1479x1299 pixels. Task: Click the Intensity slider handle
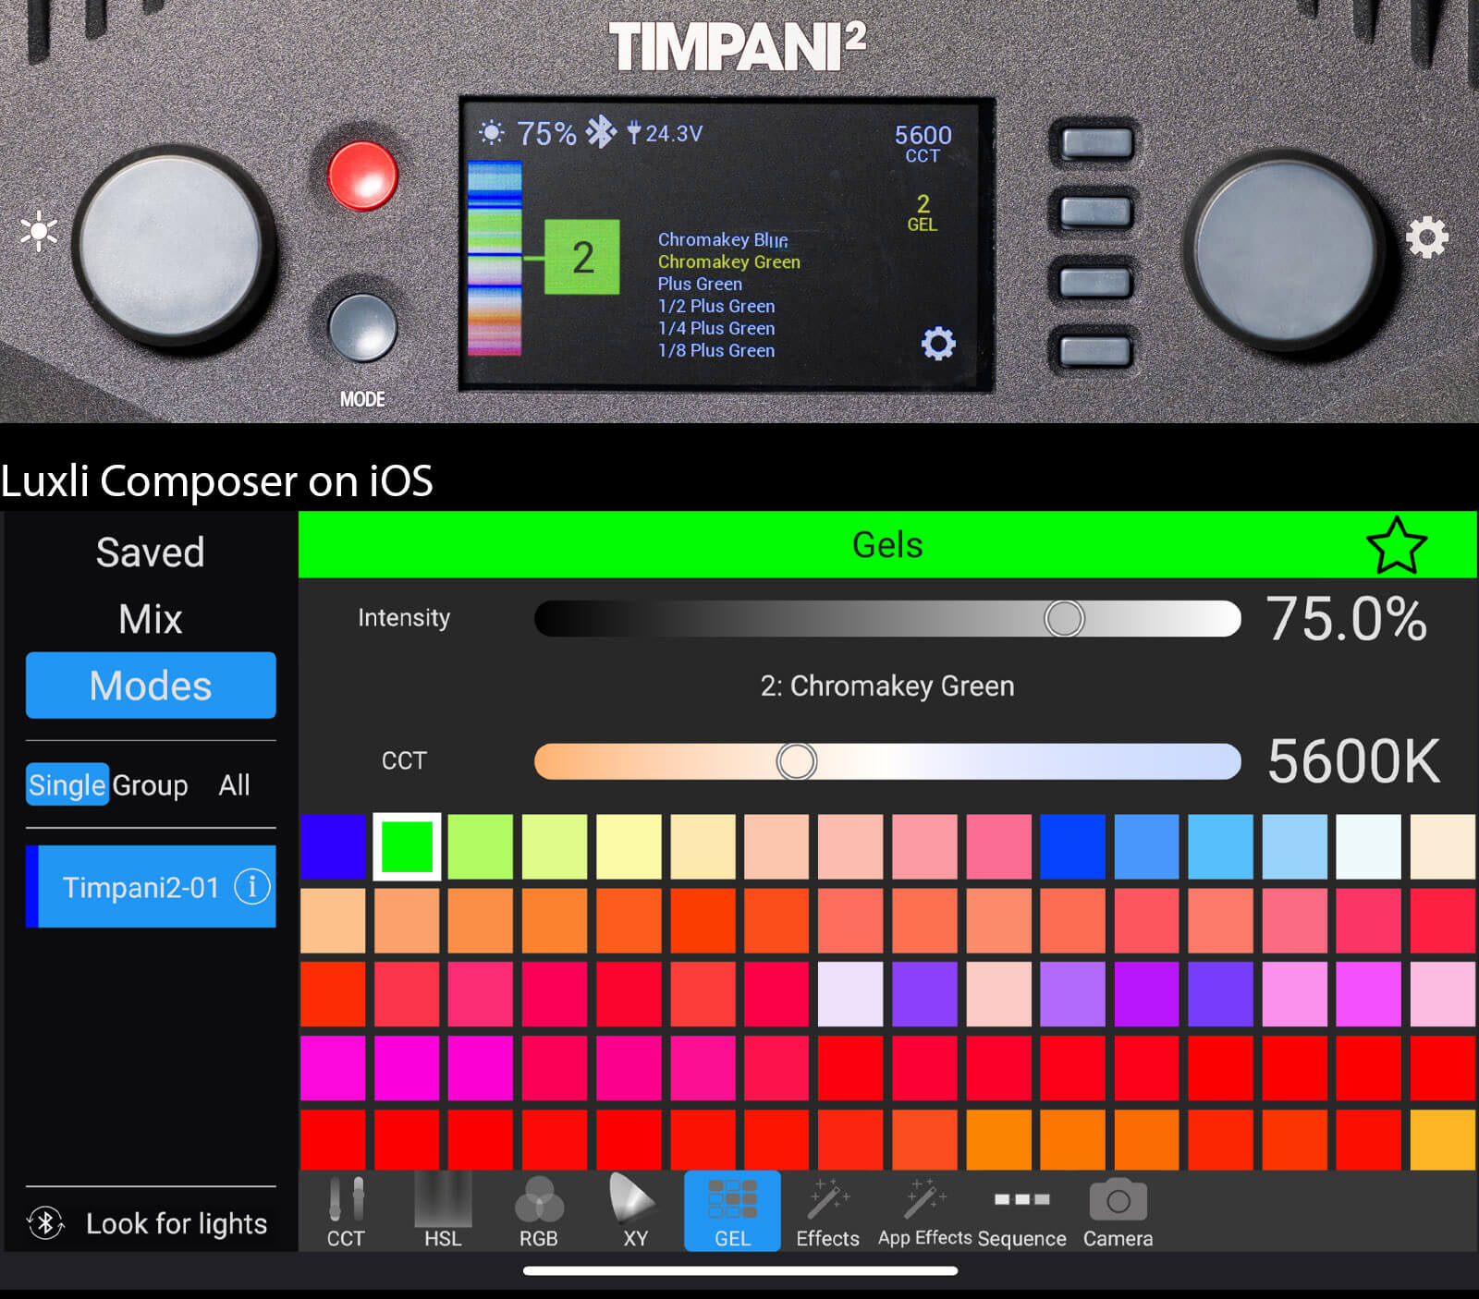click(1064, 618)
